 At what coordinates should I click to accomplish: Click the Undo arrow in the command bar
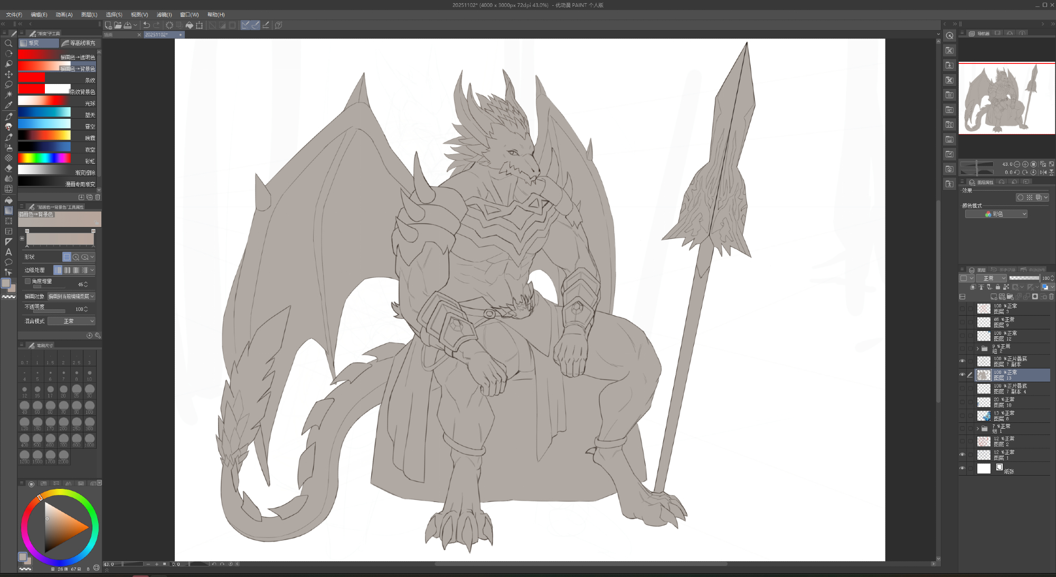(x=146, y=25)
